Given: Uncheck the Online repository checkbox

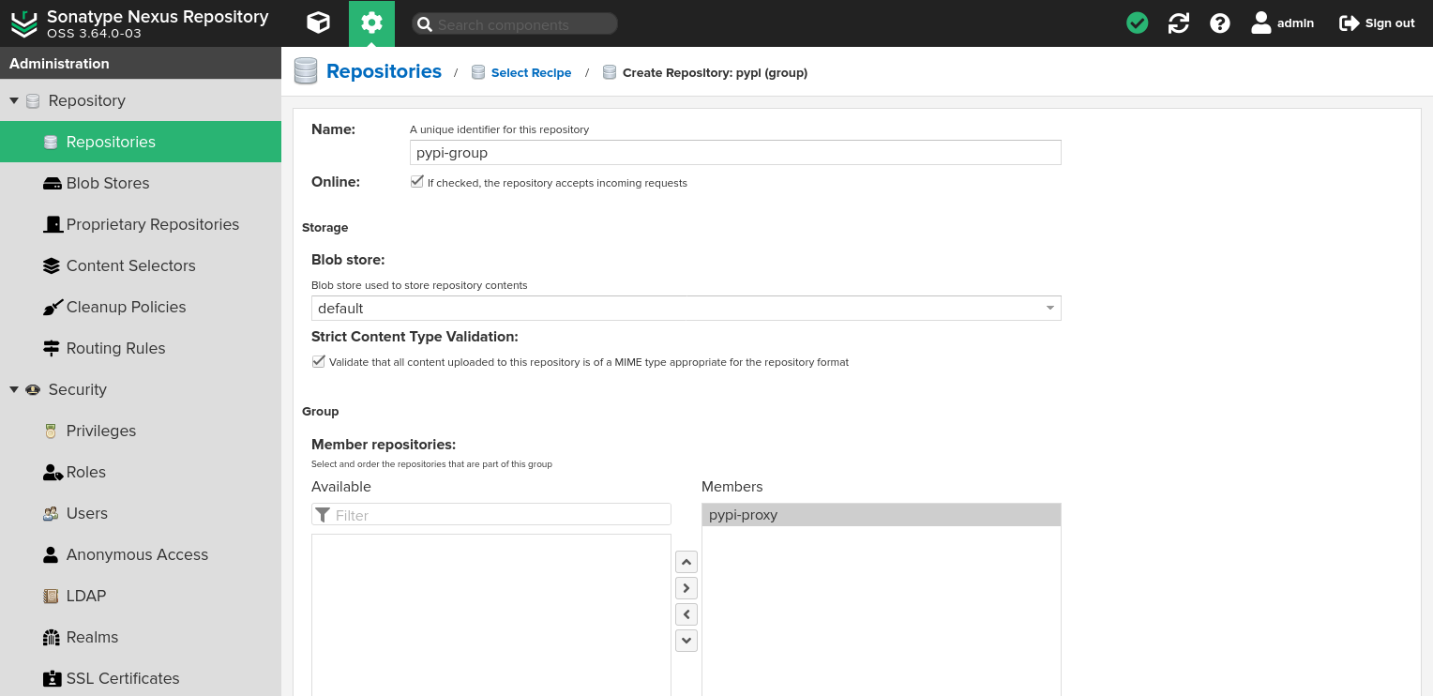Looking at the screenshot, I should pyautogui.click(x=416, y=181).
